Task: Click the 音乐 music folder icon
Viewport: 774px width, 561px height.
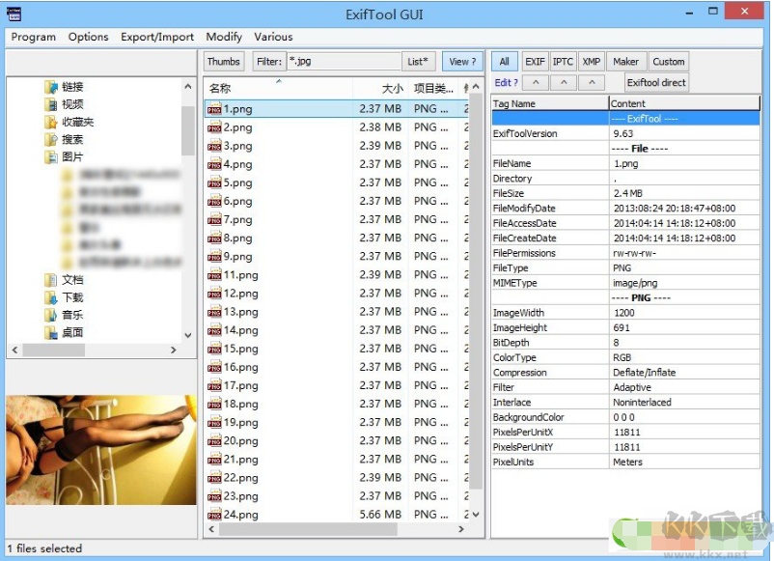Action: pyautogui.click(x=50, y=315)
